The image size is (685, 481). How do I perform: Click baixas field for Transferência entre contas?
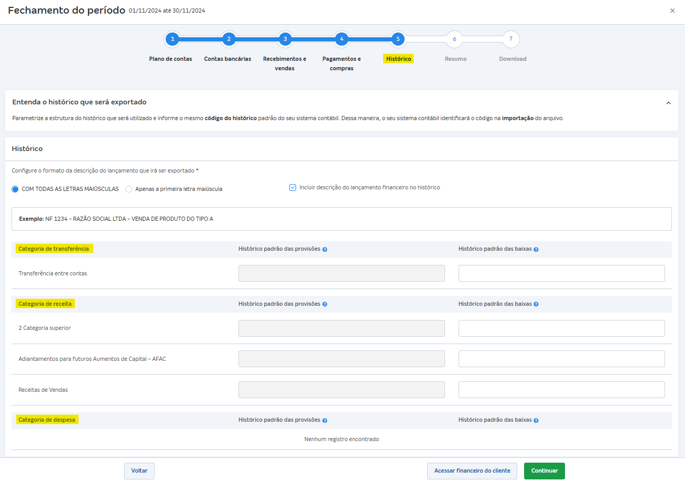point(561,273)
